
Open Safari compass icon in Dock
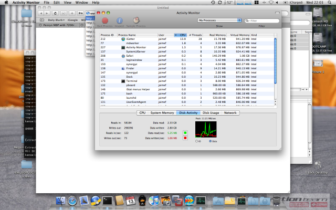pos(72,201)
